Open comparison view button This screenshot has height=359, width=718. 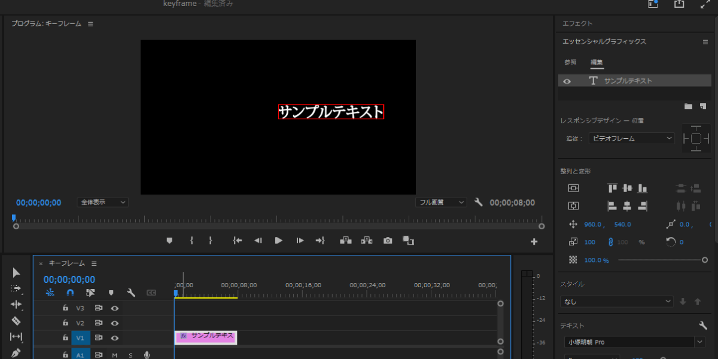(x=409, y=241)
